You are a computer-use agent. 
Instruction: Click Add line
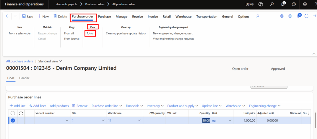point(18,106)
